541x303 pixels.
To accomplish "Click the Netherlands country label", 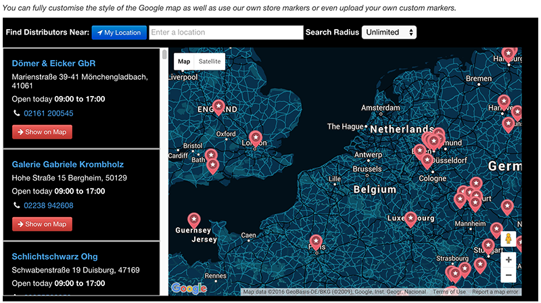I will (402, 129).
